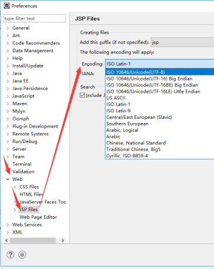The image size is (214, 269).
Task: Click the suffix field containing jsp
Action: coord(182,42)
